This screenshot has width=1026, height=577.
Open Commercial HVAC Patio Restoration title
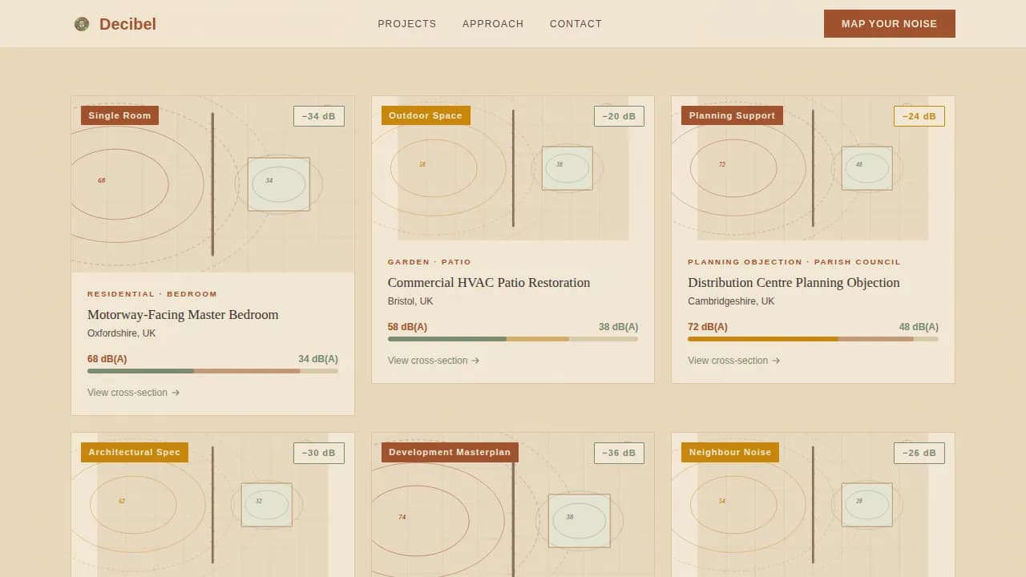click(x=489, y=283)
